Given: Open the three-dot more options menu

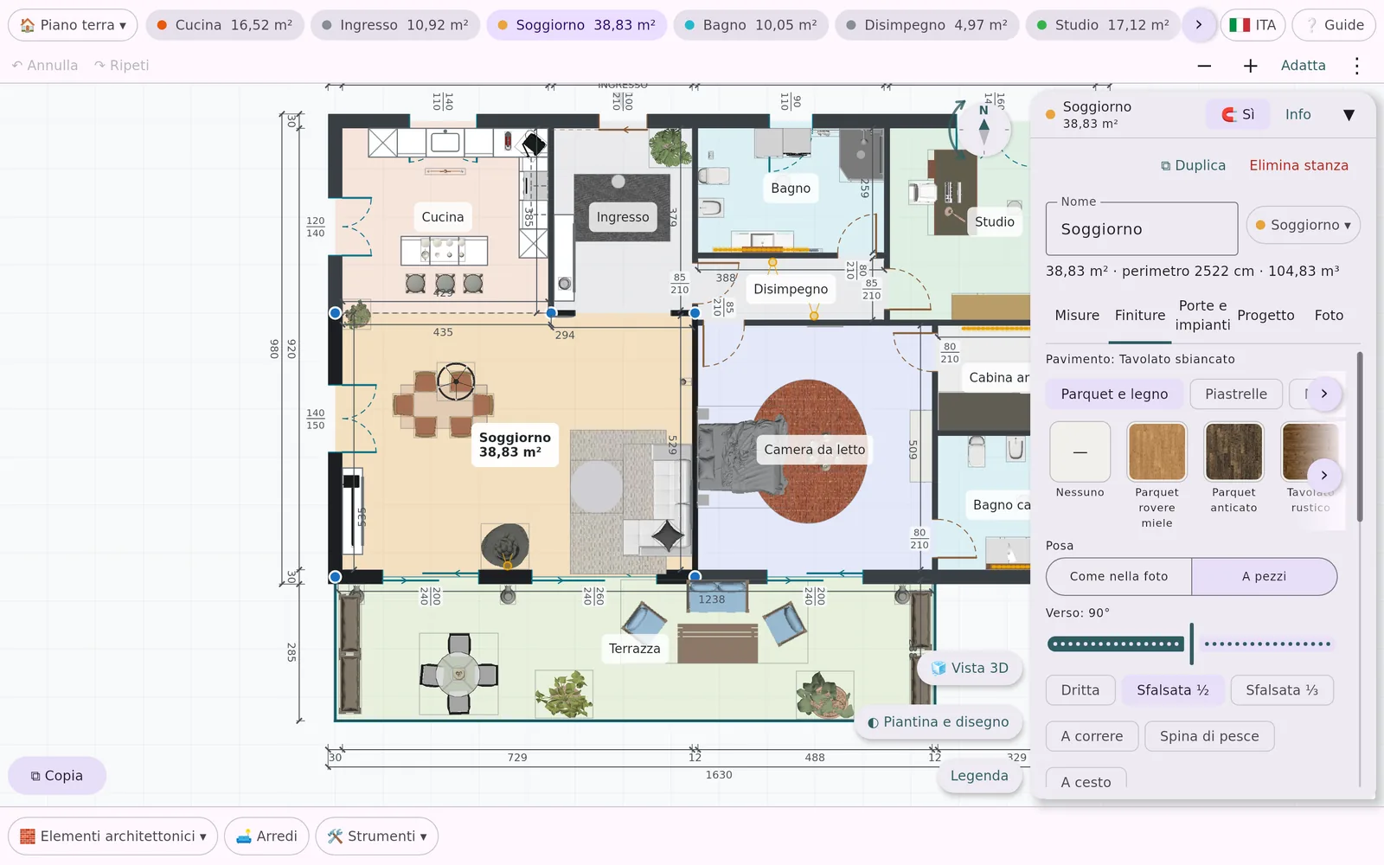Looking at the screenshot, I should [x=1356, y=66].
